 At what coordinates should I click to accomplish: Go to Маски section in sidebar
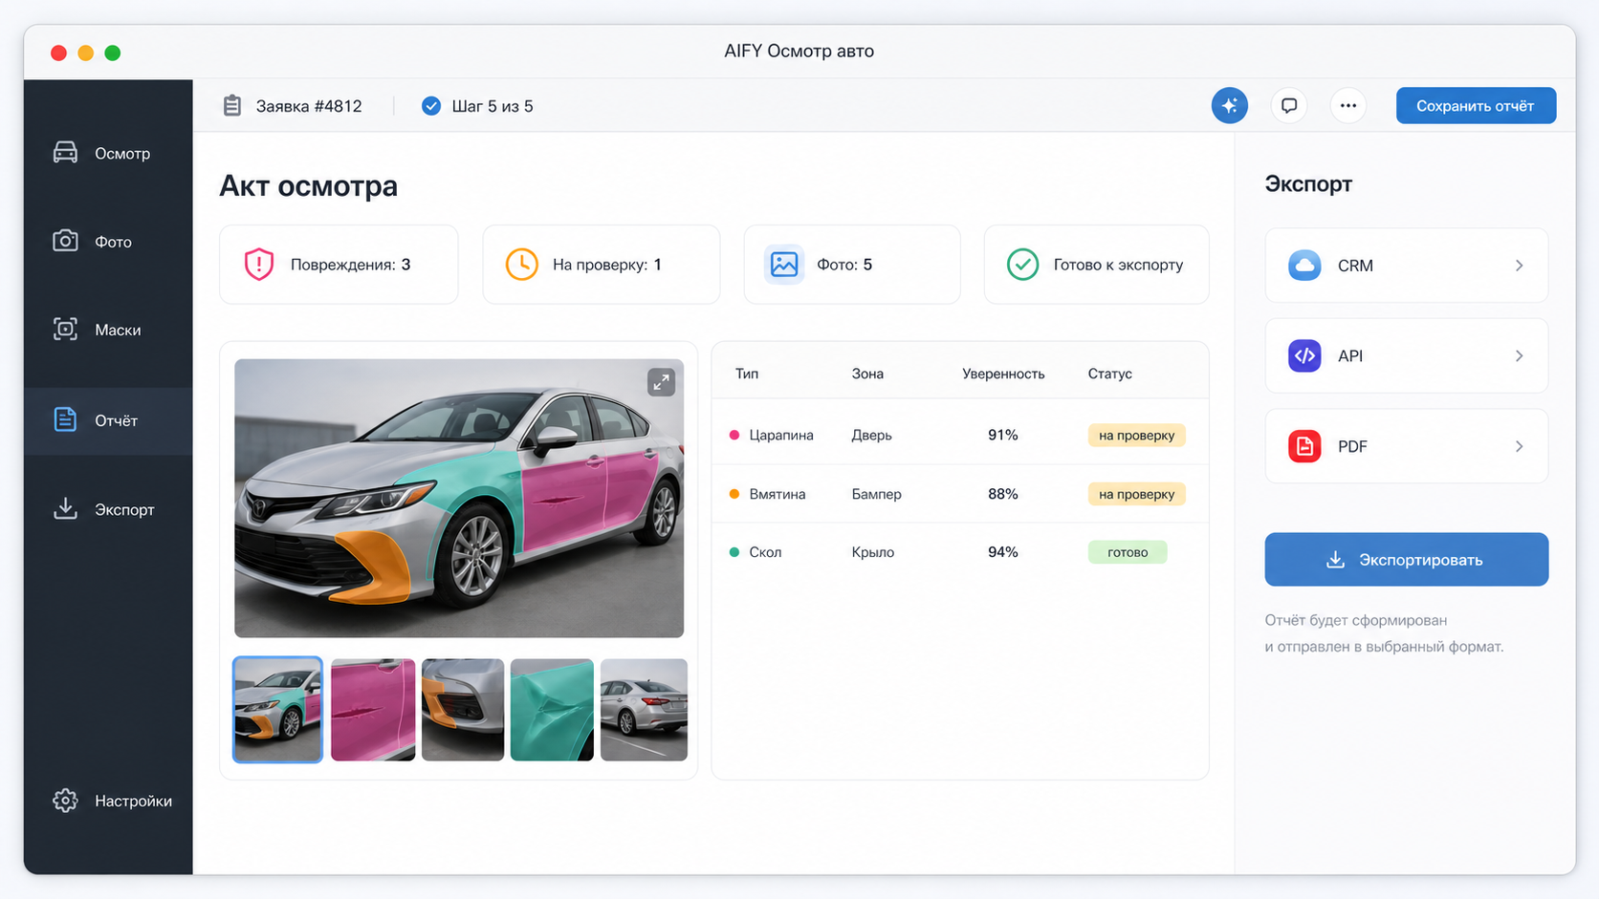(108, 330)
